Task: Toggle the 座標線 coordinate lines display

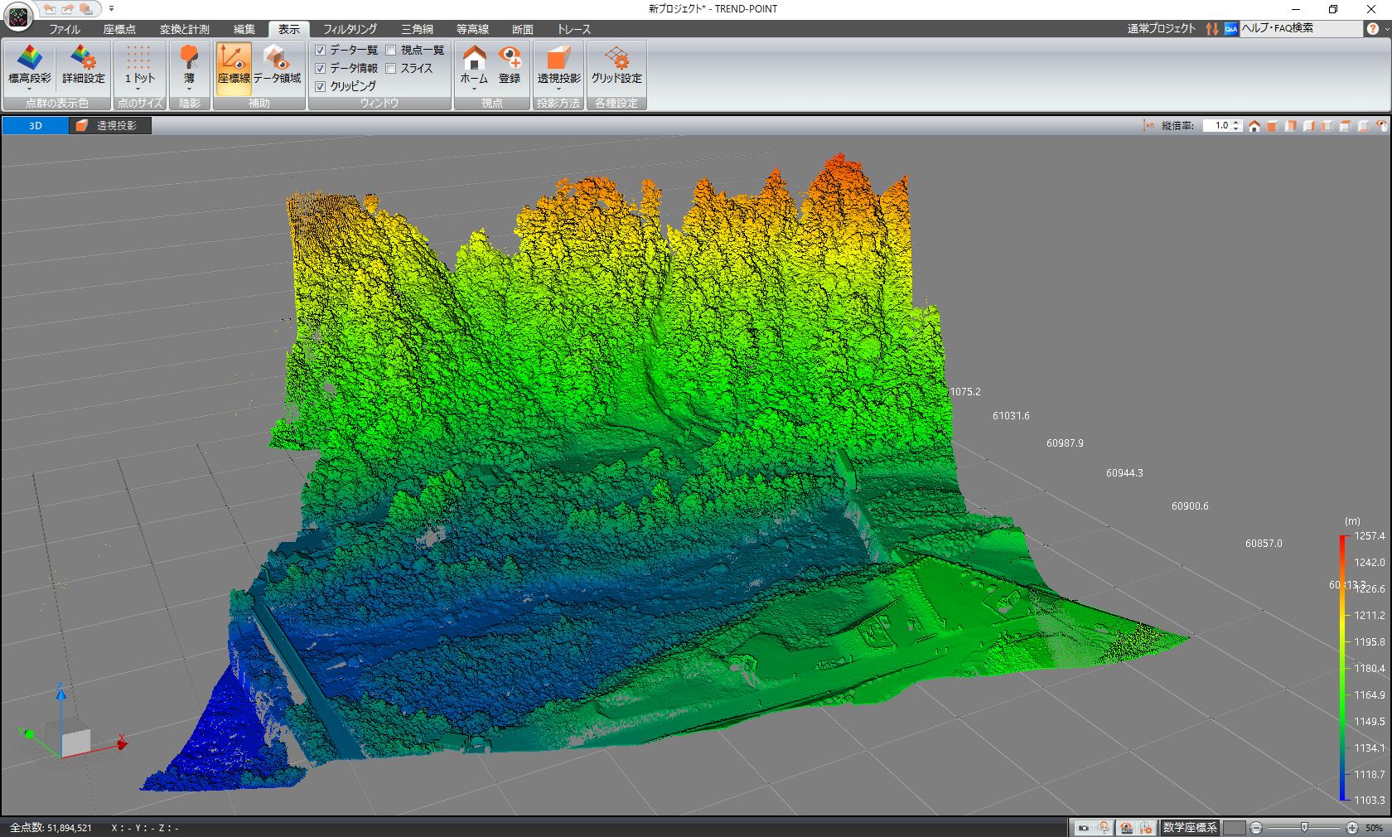Action: [x=234, y=66]
